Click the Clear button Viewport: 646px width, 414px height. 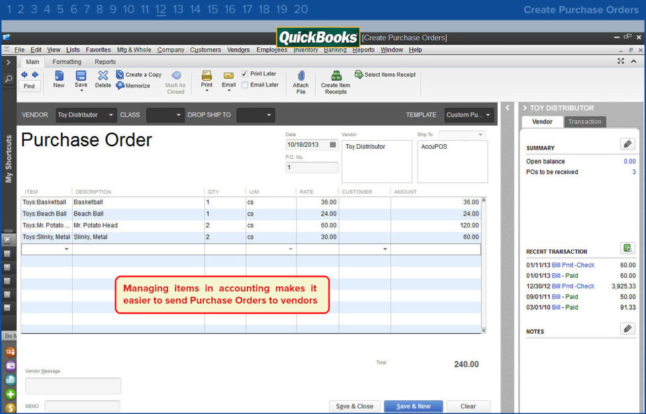pyautogui.click(x=468, y=406)
